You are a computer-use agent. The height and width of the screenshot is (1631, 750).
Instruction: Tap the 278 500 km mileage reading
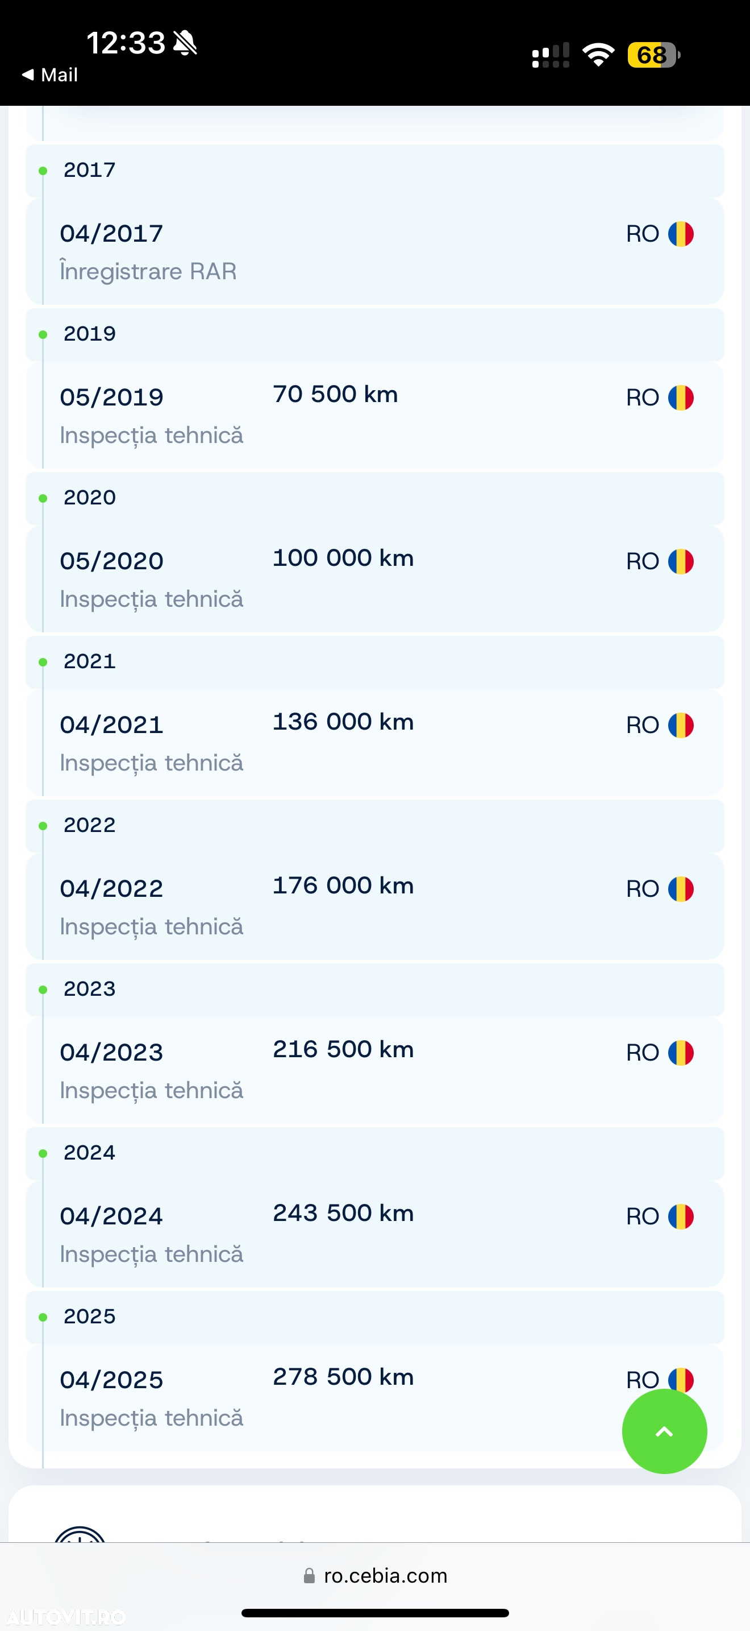[343, 1376]
